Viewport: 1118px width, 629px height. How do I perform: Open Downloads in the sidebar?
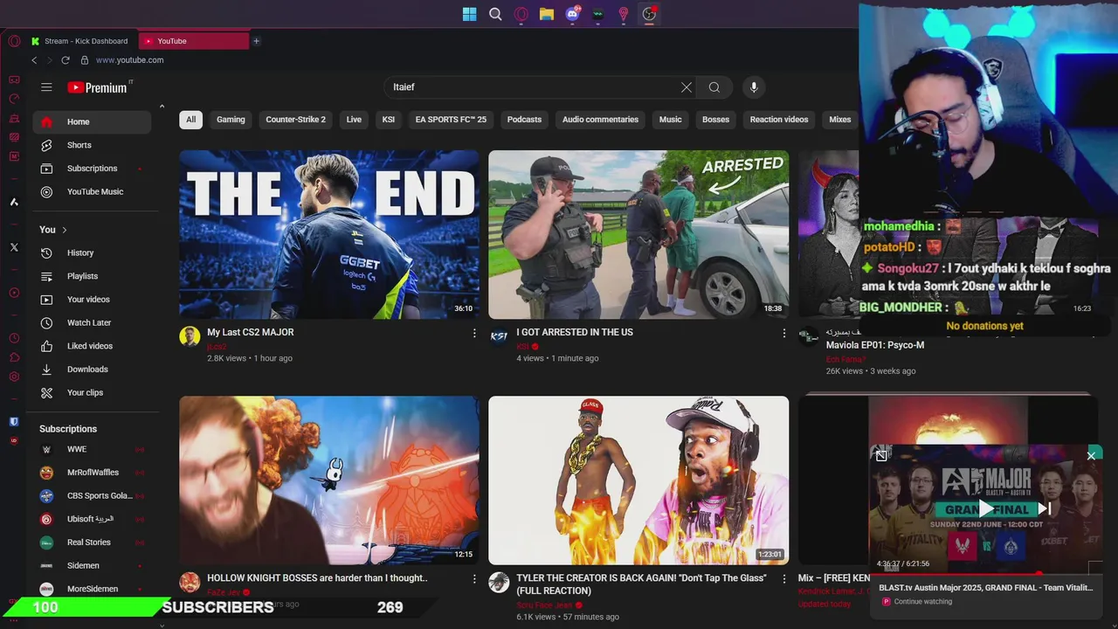[92, 370]
